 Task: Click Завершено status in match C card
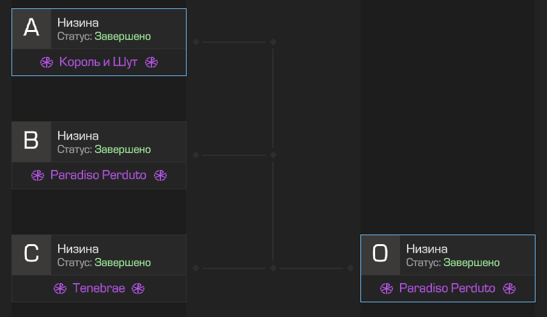point(123,262)
